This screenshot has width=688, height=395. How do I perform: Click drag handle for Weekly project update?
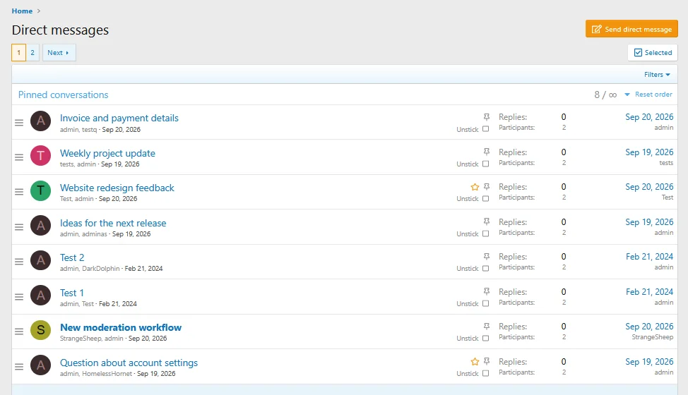[x=19, y=157]
